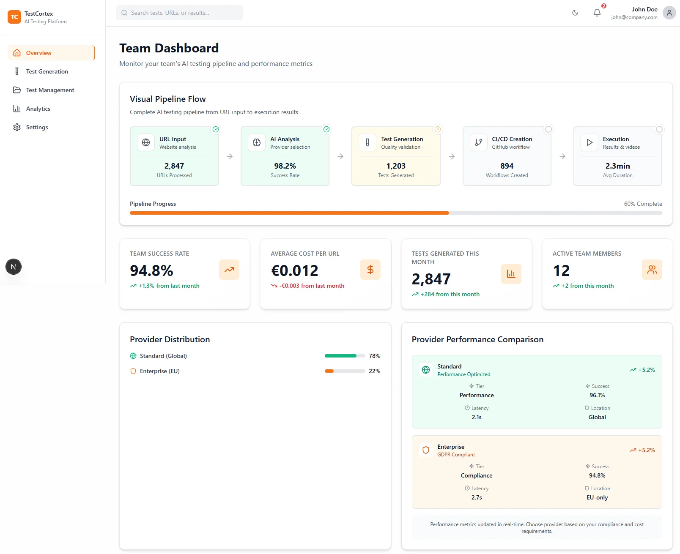Click the trend arrow icon on Team Success Rate
680x554 pixels.
pyautogui.click(x=229, y=270)
